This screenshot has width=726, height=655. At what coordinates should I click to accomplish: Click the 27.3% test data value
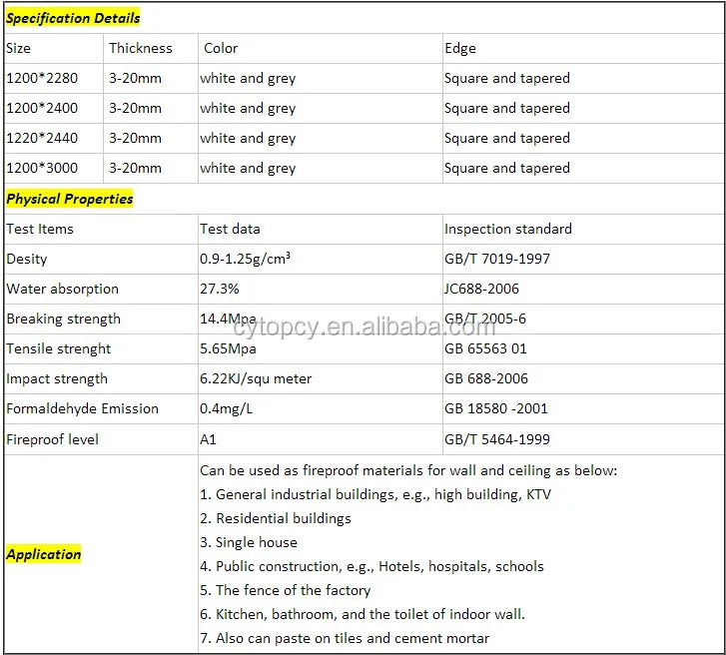click(x=220, y=289)
